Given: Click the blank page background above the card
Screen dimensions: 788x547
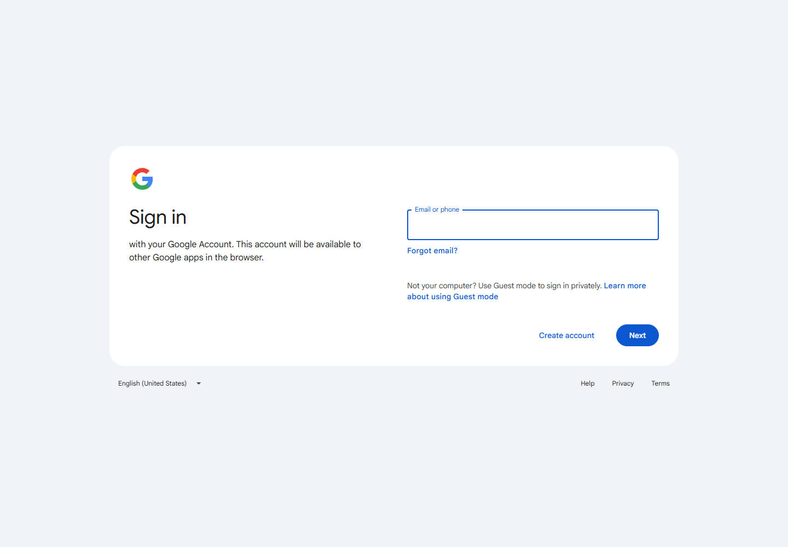Looking at the screenshot, I should [x=394, y=71].
